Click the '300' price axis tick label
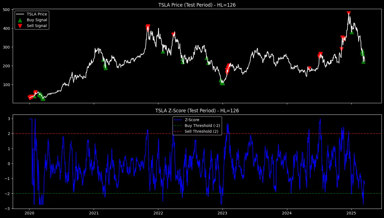Screen dimensions: 384x218 pos(7,47)
